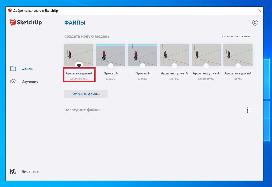
Task: Favorite the Архитектурный Метры template
Action: (x=238, y=66)
